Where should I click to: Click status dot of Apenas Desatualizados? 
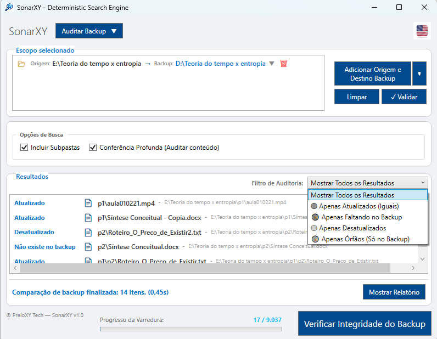point(314,228)
